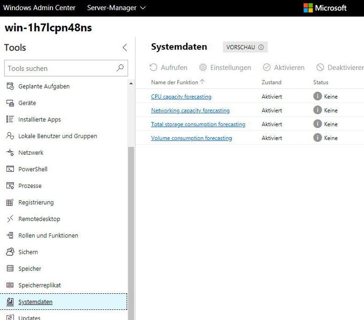364x320 pixels.
Task: Open PowerShell tool
Action: click(x=33, y=169)
